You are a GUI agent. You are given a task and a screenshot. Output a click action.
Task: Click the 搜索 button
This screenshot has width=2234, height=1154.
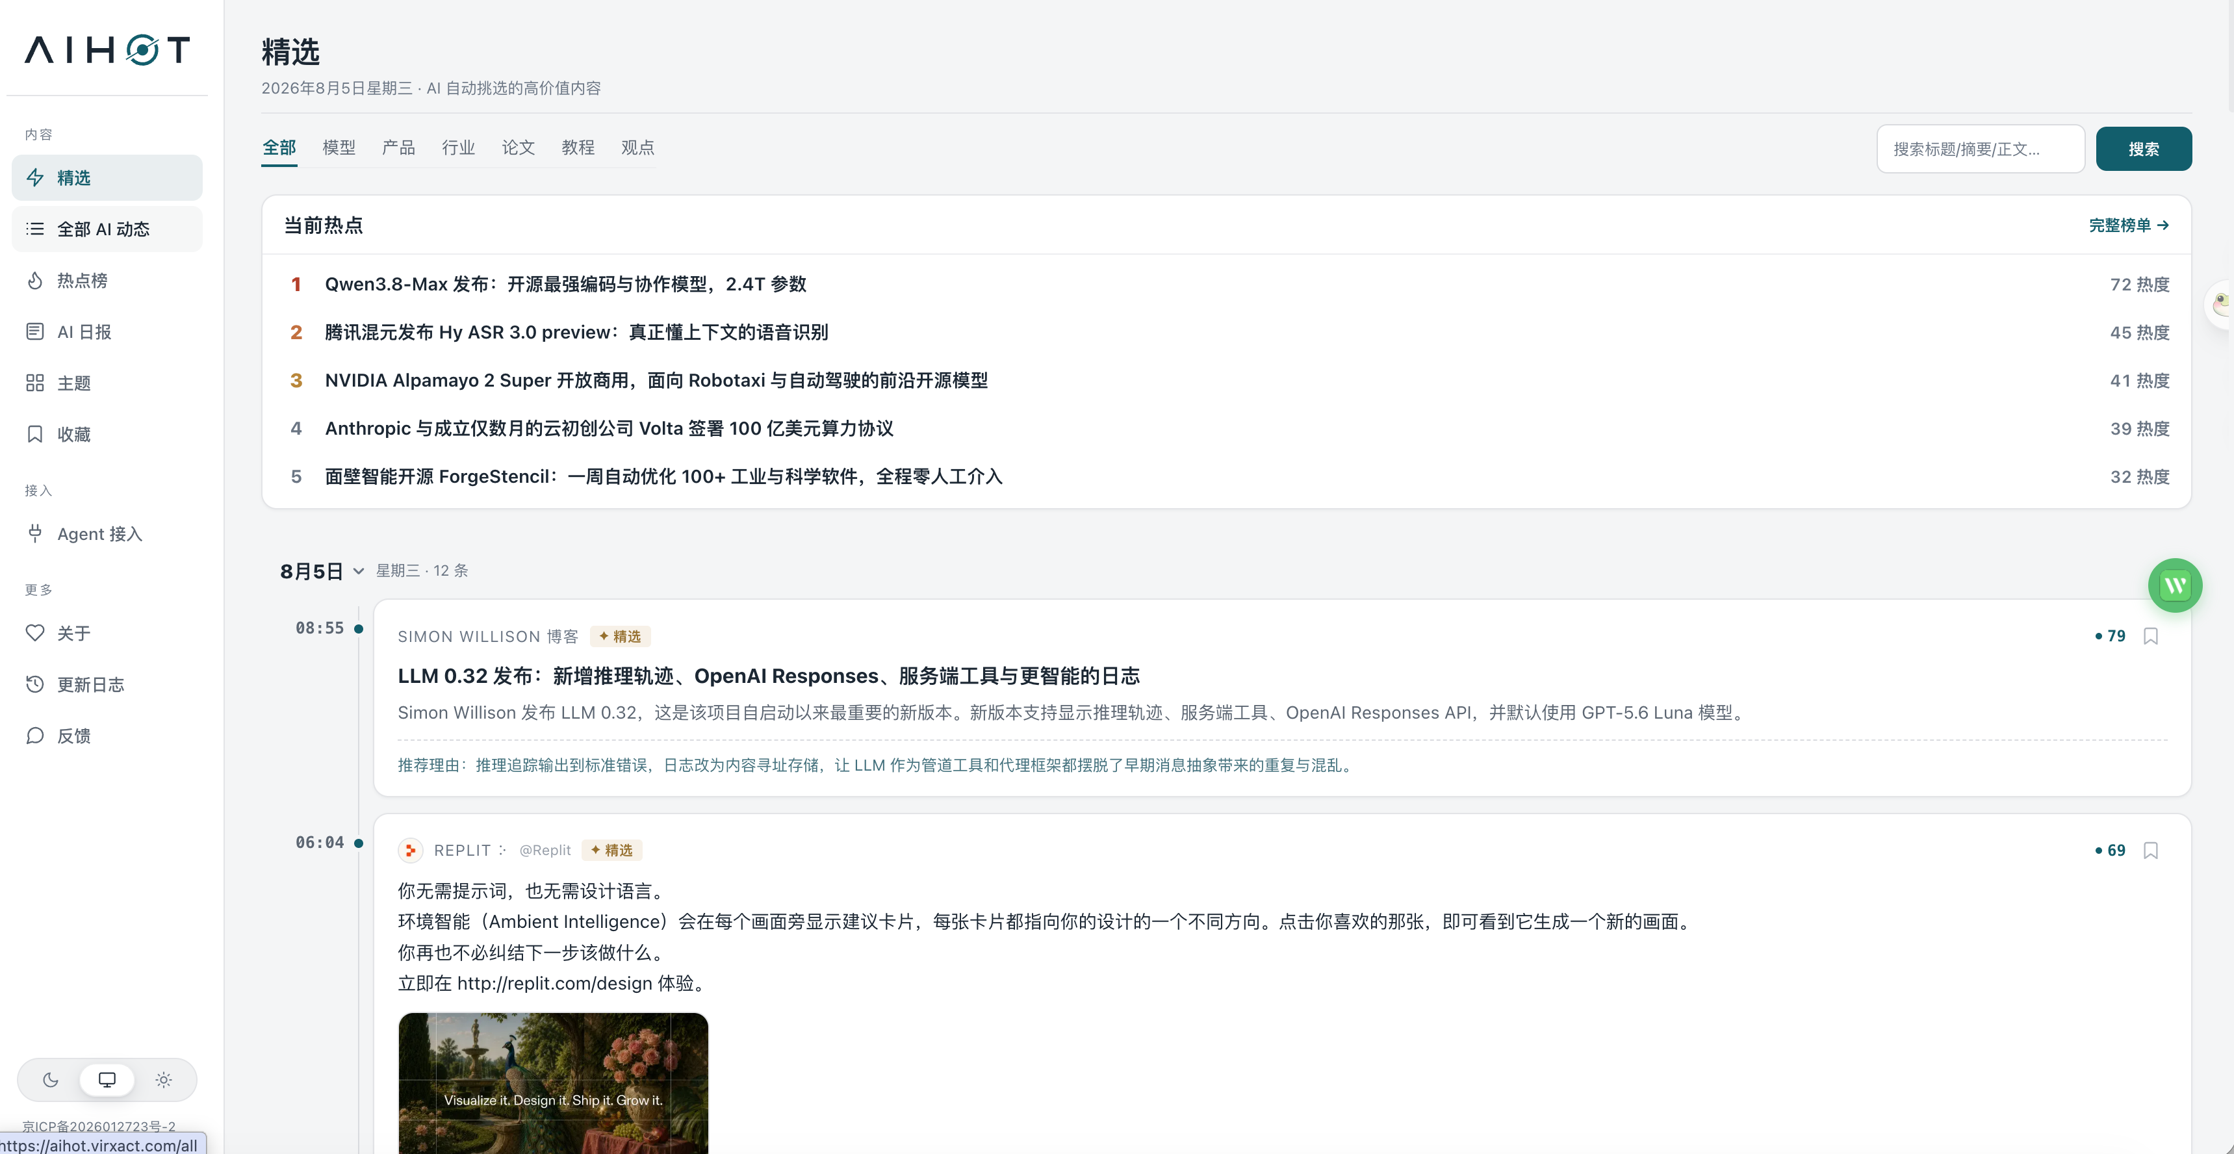click(x=2144, y=149)
